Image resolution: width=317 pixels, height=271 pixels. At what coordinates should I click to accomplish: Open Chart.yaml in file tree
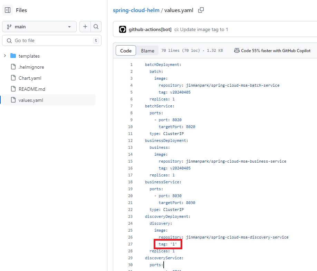point(30,78)
